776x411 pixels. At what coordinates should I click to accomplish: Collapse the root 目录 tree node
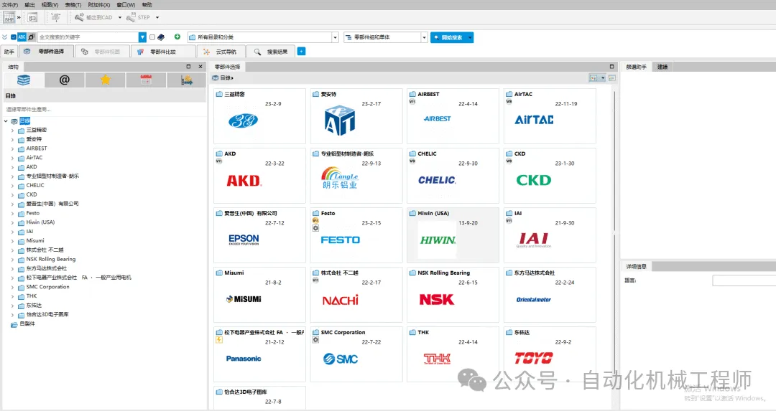point(6,121)
